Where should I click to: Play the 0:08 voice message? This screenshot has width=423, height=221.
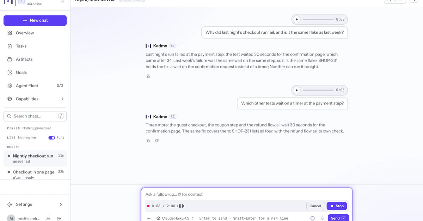[x=297, y=19]
